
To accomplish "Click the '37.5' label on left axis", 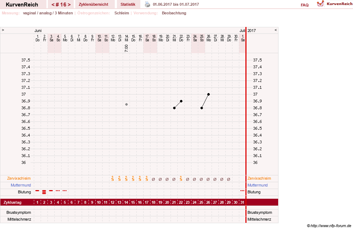I will [x=26, y=60].
